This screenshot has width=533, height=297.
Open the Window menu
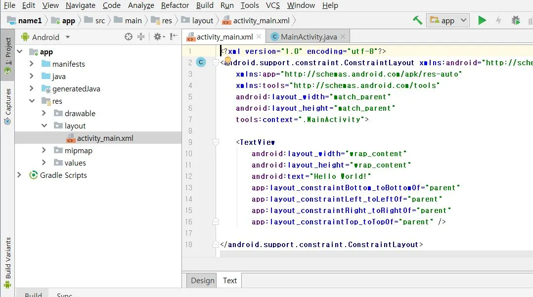pyautogui.click(x=301, y=5)
